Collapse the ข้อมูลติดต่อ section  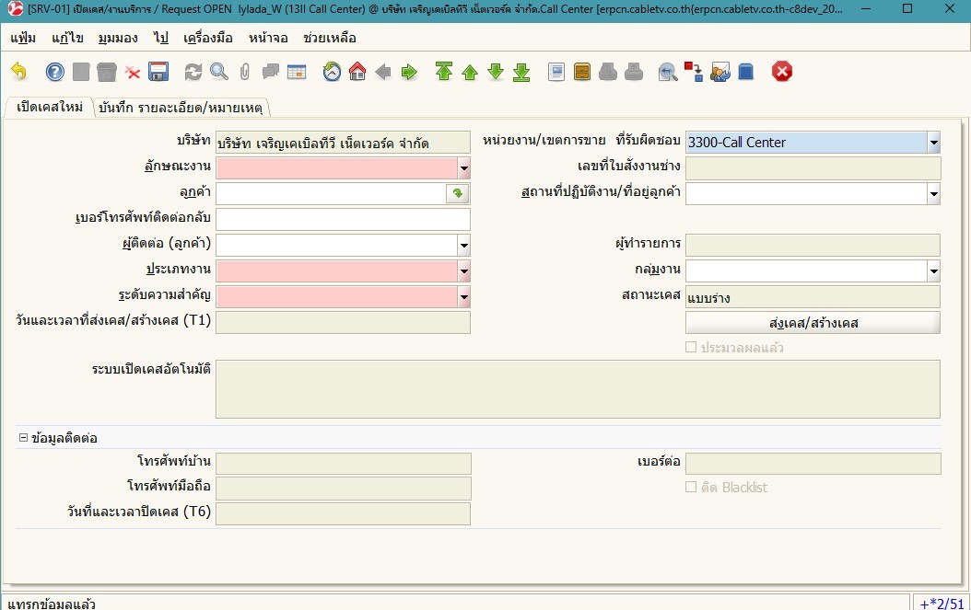[x=24, y=438]
